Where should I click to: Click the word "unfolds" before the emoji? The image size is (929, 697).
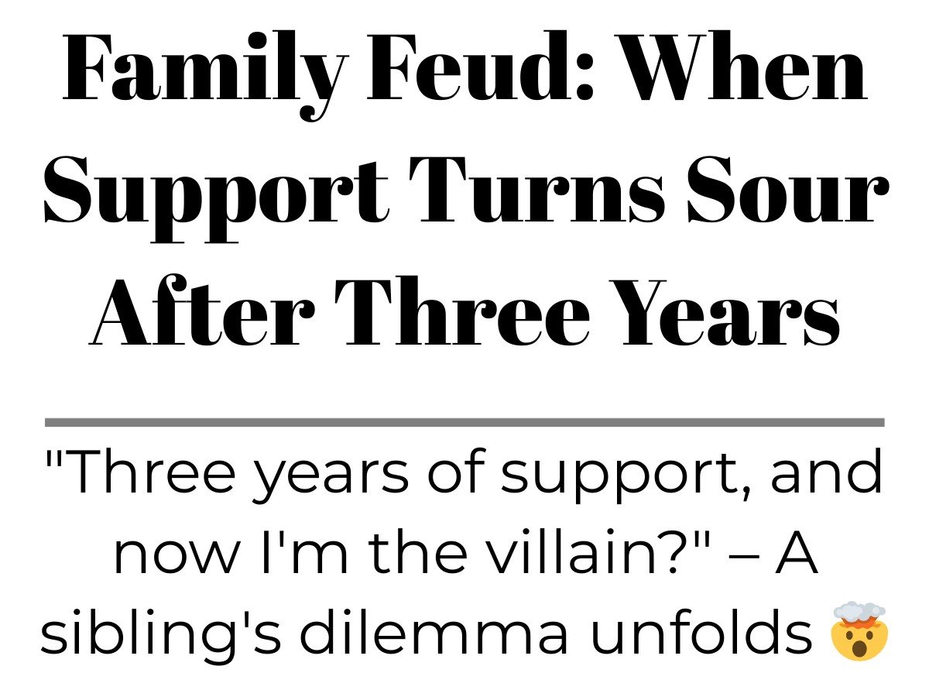(x=703, y=631)
